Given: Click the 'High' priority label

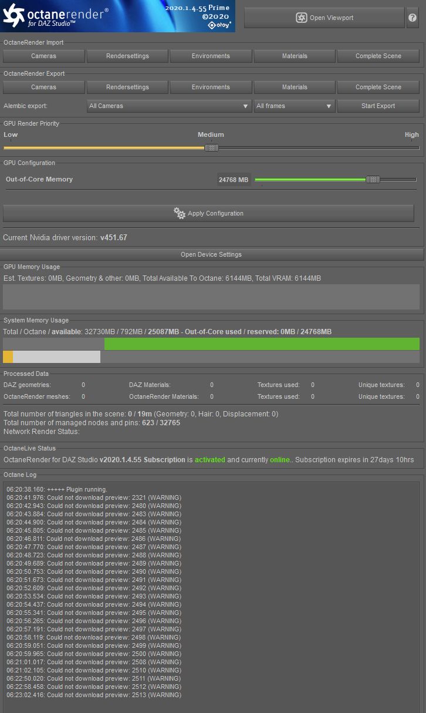Looking at the screenshot, I should point(412,134).
